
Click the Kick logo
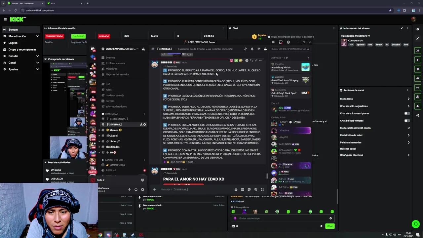[18, 20]
